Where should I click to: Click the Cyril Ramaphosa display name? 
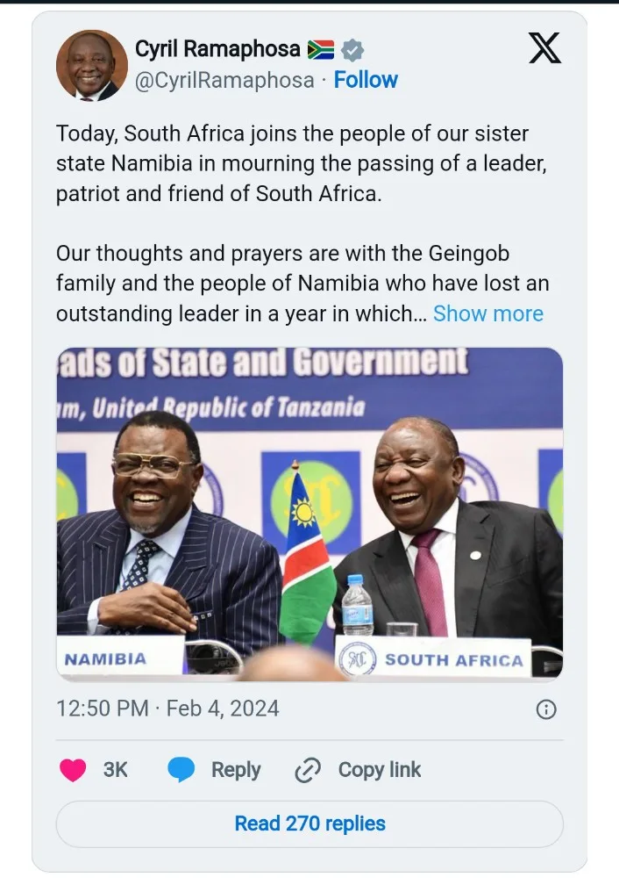pos(217,49)
